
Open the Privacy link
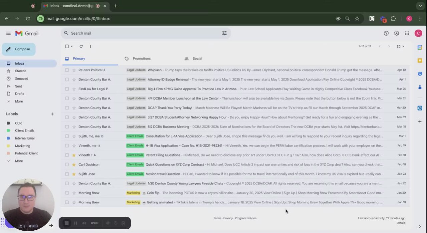click(x=228, y=218)
